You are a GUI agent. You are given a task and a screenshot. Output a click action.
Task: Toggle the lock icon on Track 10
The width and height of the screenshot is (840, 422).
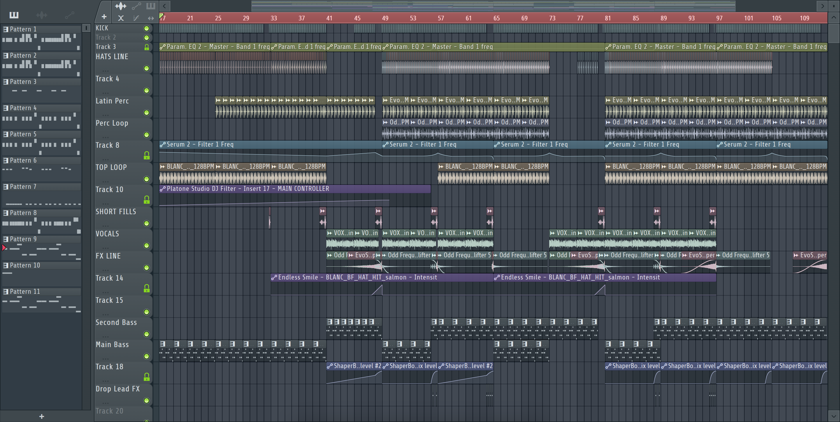pyautogui.click(x=147, y=200)
